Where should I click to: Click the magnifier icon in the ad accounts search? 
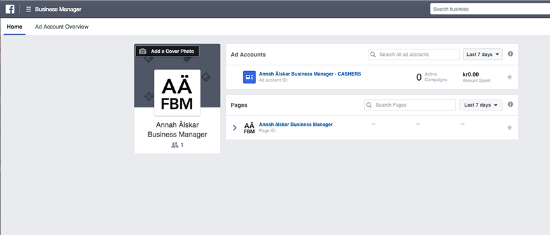[374, 55]
